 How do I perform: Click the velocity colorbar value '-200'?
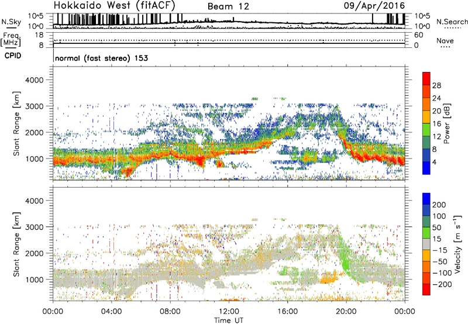coord(442,284)
